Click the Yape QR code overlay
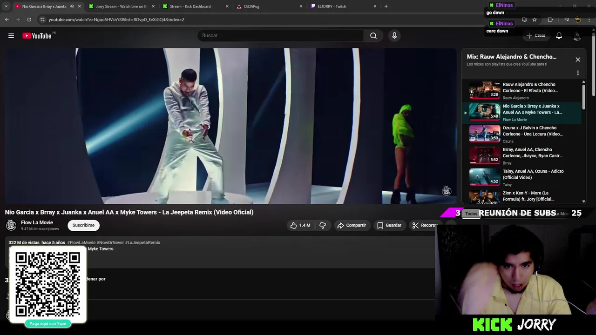Viewport: 596px width, 335px height. tap(48, 284)
